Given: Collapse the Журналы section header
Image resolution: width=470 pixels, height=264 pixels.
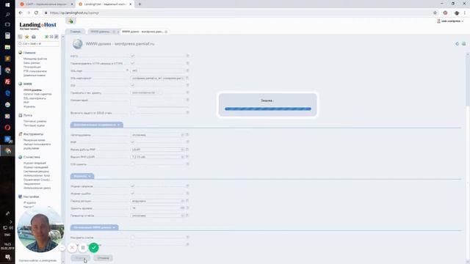Looking at the screenshot, I should [x=82, y=176].
